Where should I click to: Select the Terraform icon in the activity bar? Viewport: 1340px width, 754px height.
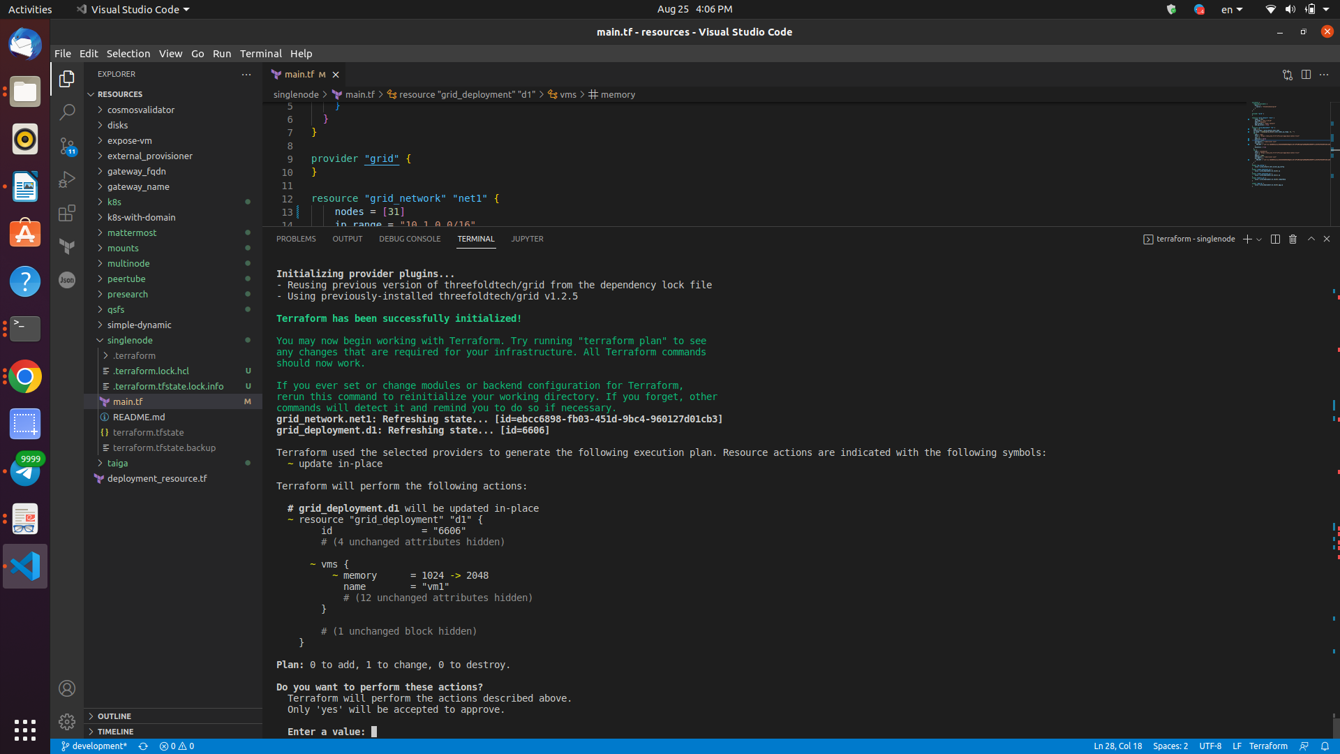[67, 246]
